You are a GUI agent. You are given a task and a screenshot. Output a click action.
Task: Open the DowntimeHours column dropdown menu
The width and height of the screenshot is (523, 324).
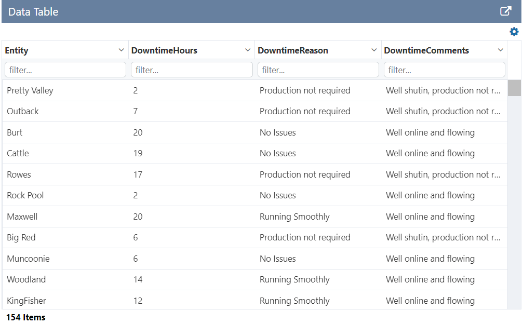(248, 50)
